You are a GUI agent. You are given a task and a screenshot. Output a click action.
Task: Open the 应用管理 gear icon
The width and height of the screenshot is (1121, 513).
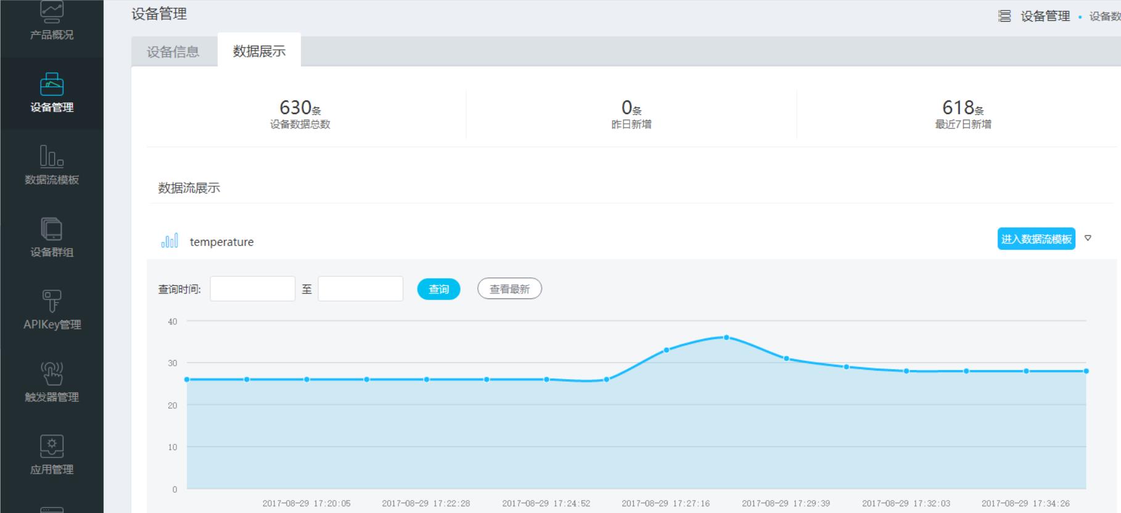(52, 446)
